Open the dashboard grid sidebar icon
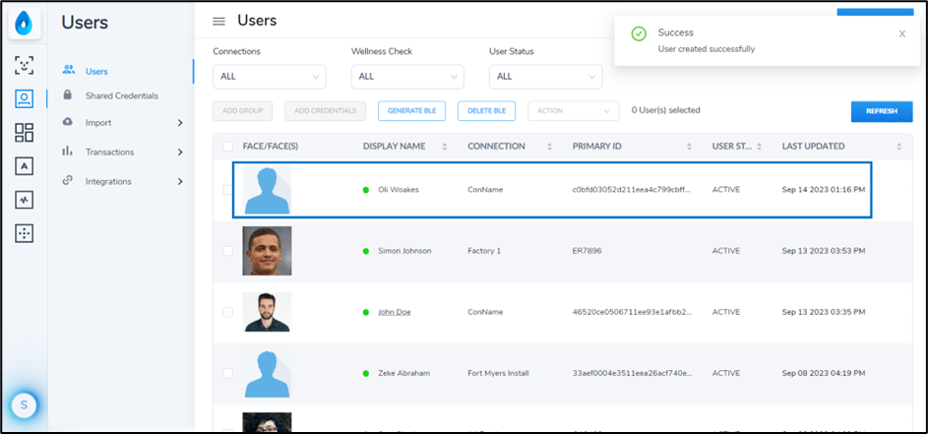928x434 pixels. pos(25,133)
